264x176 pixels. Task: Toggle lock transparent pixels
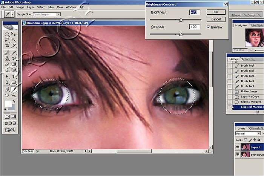[246, 140]
